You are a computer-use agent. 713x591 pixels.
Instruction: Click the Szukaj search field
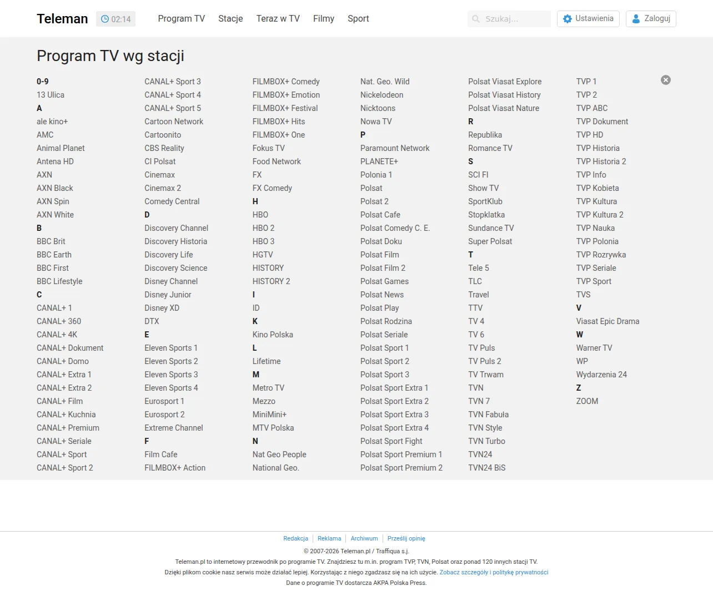(x=509, y=19)
